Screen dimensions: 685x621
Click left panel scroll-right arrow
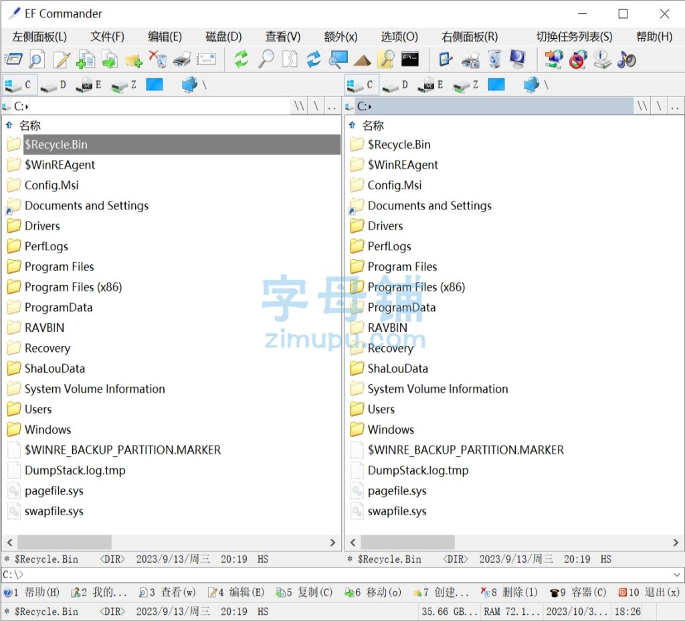[332, 542]
